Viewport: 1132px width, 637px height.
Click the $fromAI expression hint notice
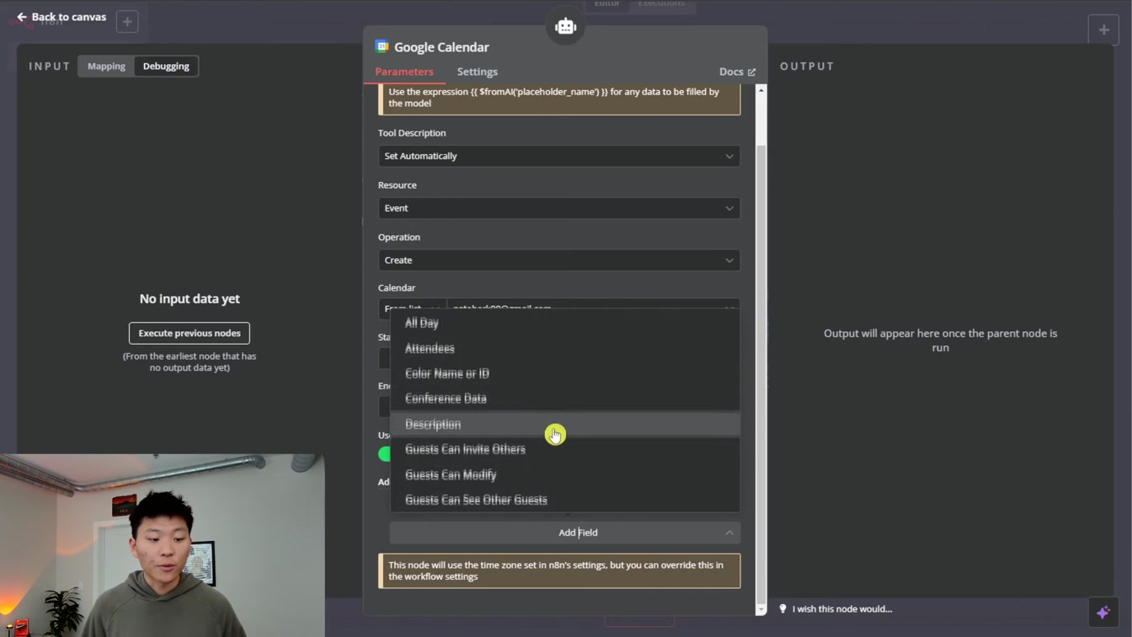559,98
